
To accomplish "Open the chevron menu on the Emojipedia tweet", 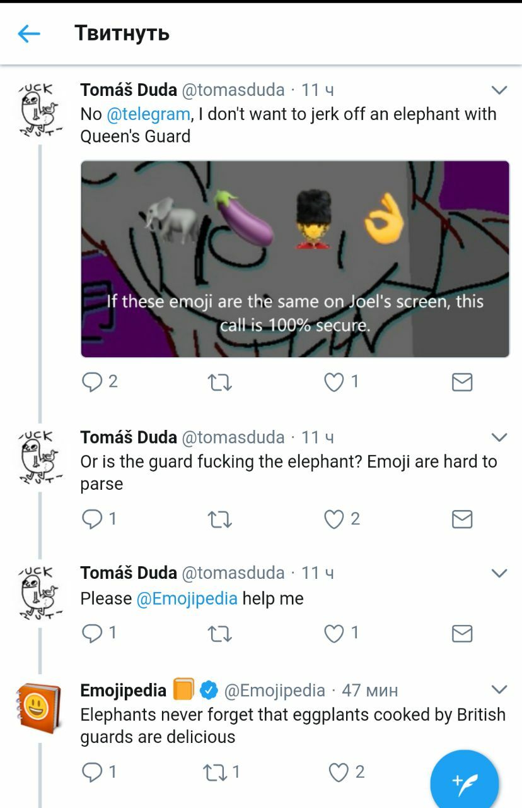I will 499,689.
